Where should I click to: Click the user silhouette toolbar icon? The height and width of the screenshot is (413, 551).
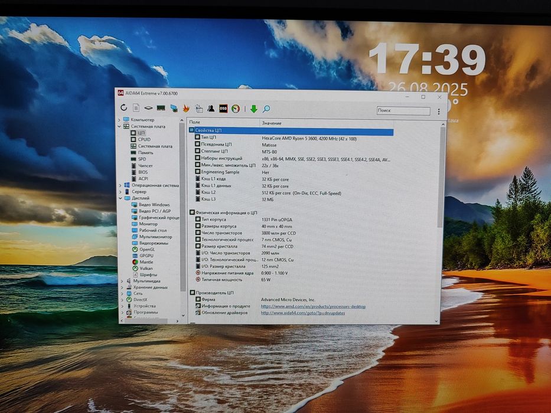click(x=211, y=109)
